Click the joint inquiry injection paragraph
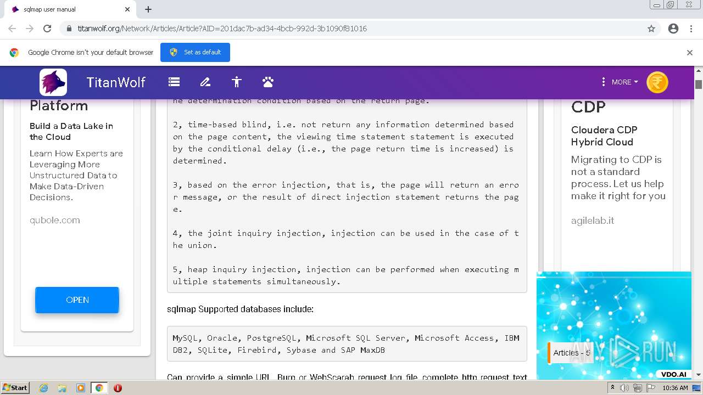 (x=345, y=239)
